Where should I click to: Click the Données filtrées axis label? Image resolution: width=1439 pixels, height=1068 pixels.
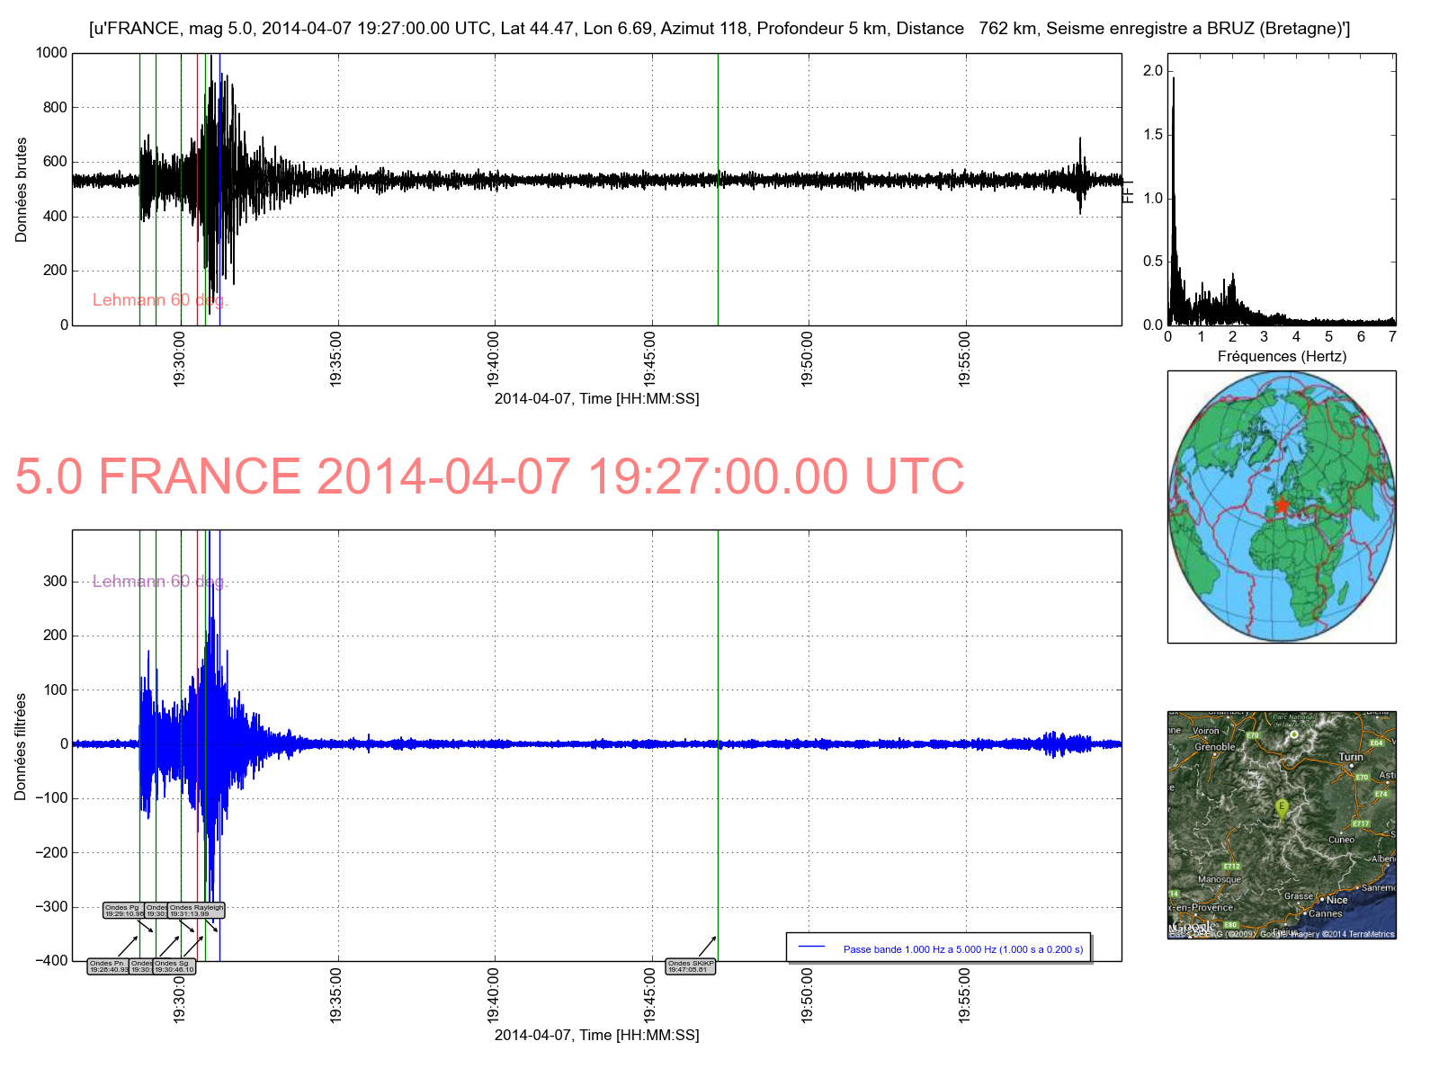[x=21, y=746]
